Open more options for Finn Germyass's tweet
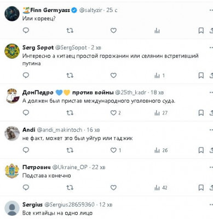 (211, 10)
